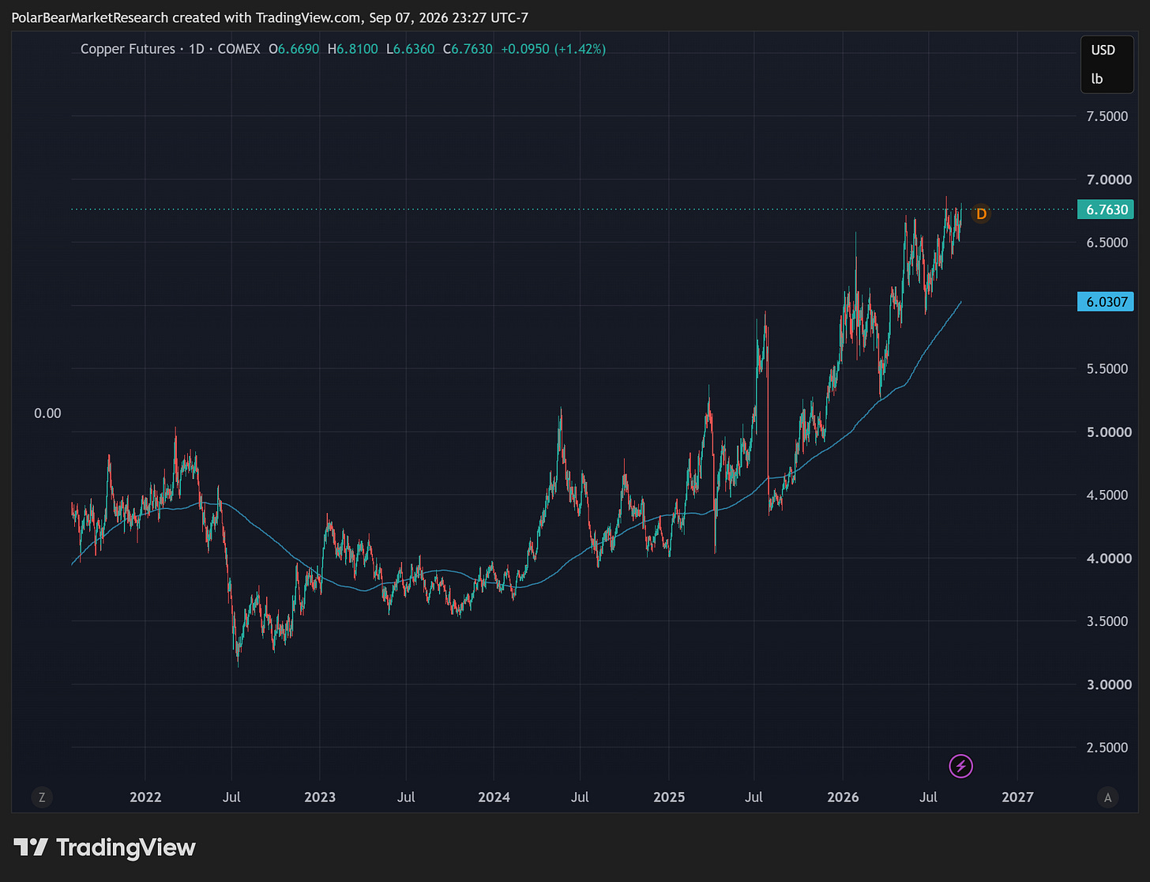Click the +1.42% change value in legend
The image size is (1150, 882).
tap(581, 49)
